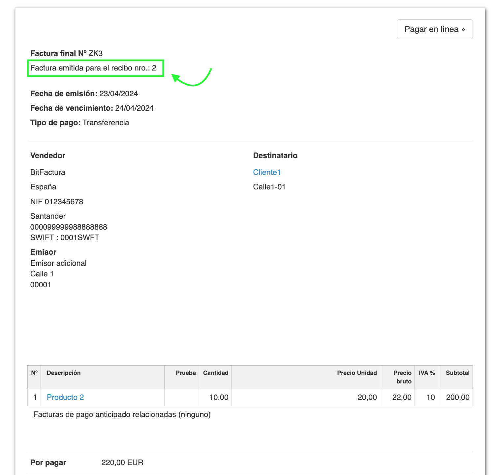Click the 200,00 subtotal cell

[457, 397]
